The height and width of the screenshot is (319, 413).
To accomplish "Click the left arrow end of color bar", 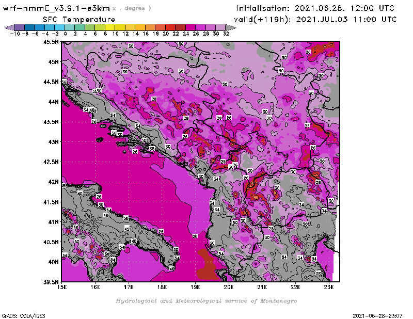I will click(9, 27).
